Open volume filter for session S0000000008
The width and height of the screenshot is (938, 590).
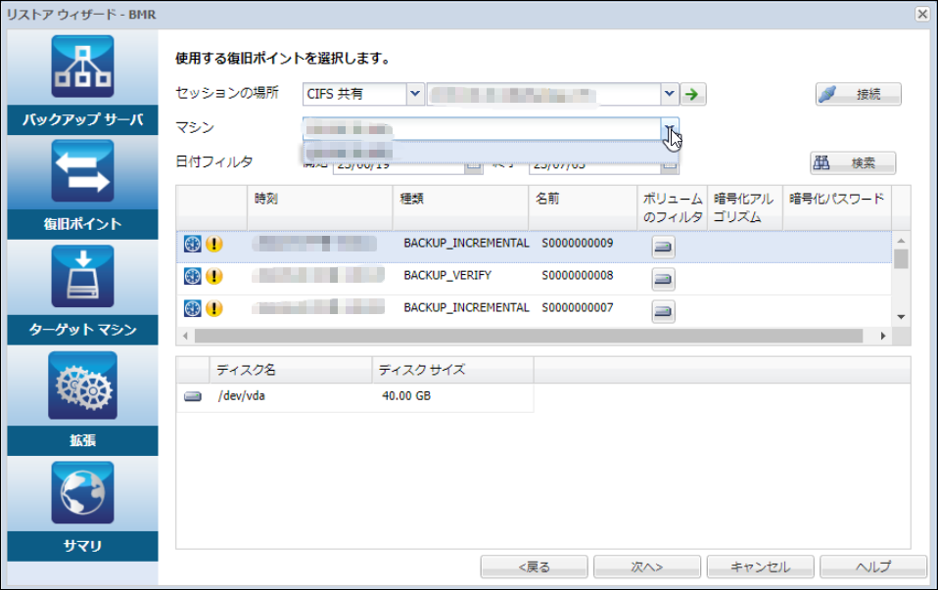(x=663, y=280)
